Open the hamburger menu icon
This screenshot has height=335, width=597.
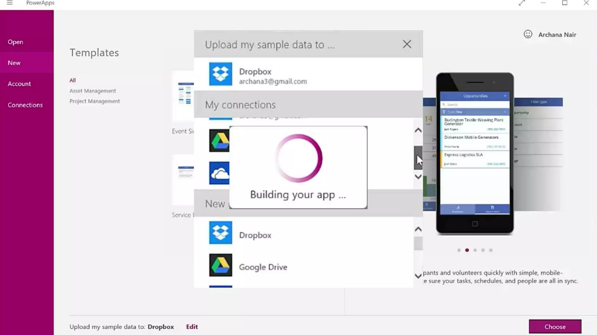[10, 3]
